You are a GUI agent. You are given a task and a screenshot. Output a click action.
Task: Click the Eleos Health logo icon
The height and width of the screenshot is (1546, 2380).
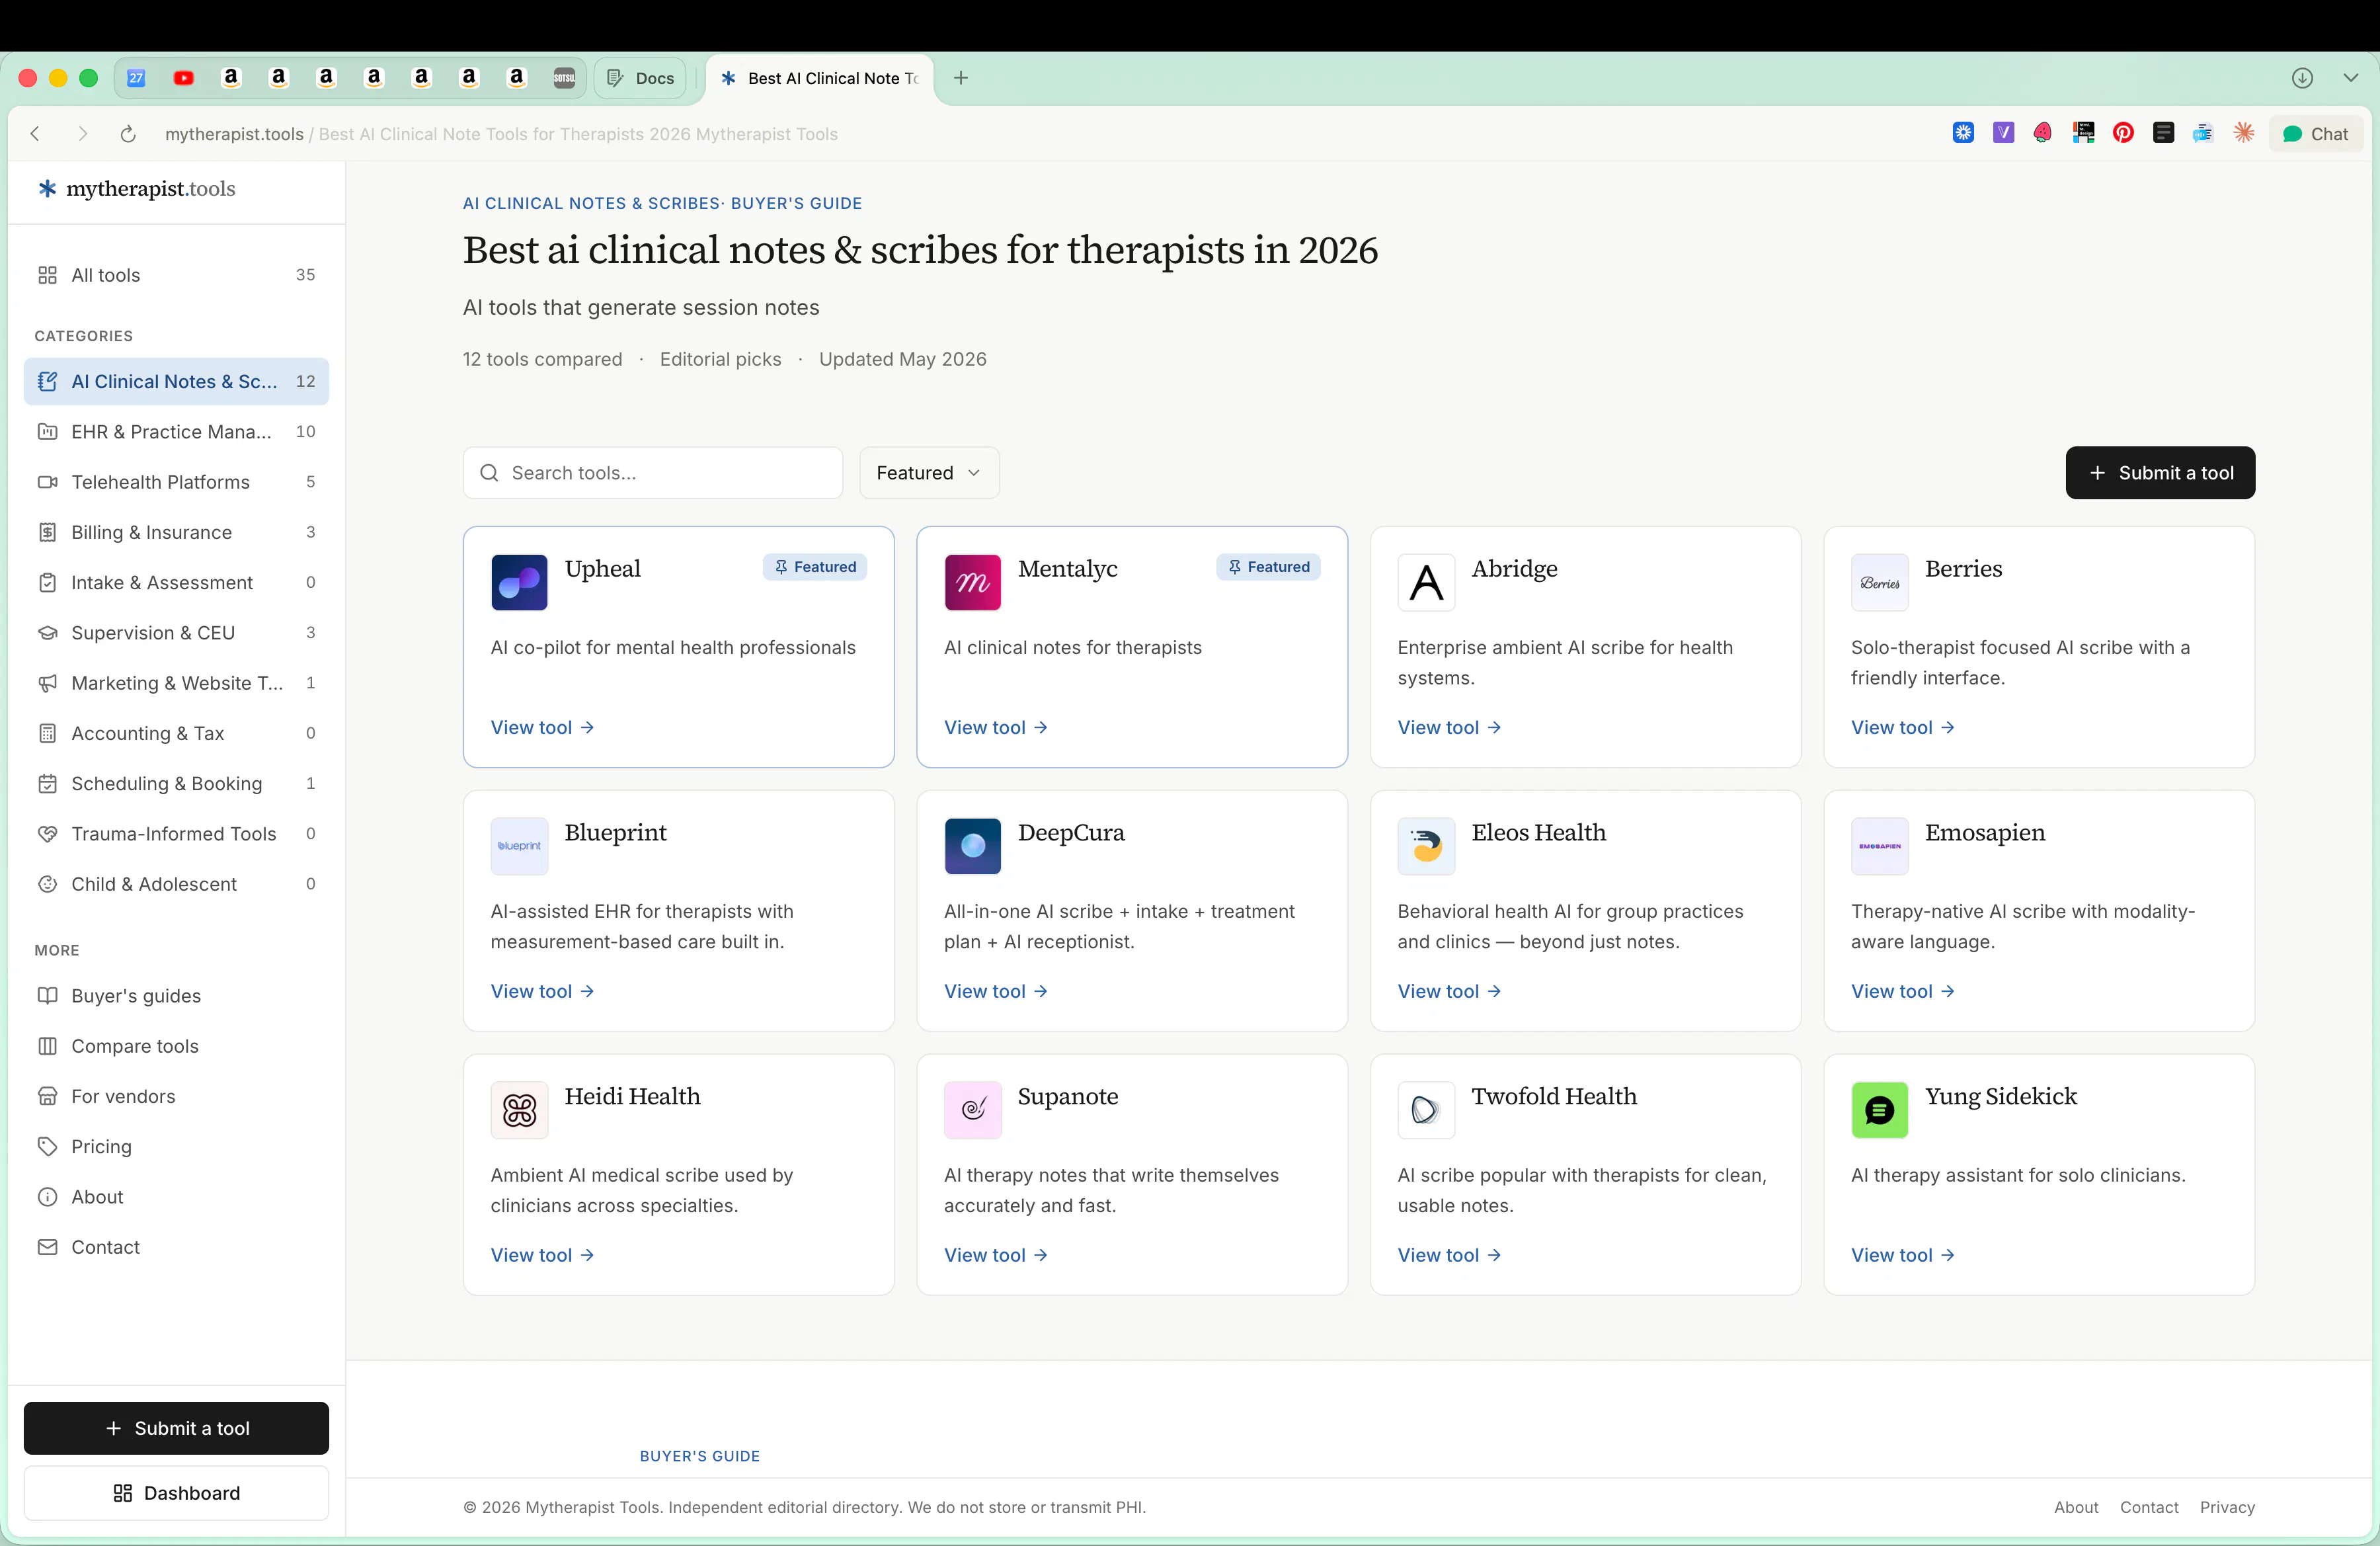pos(1426,846)
